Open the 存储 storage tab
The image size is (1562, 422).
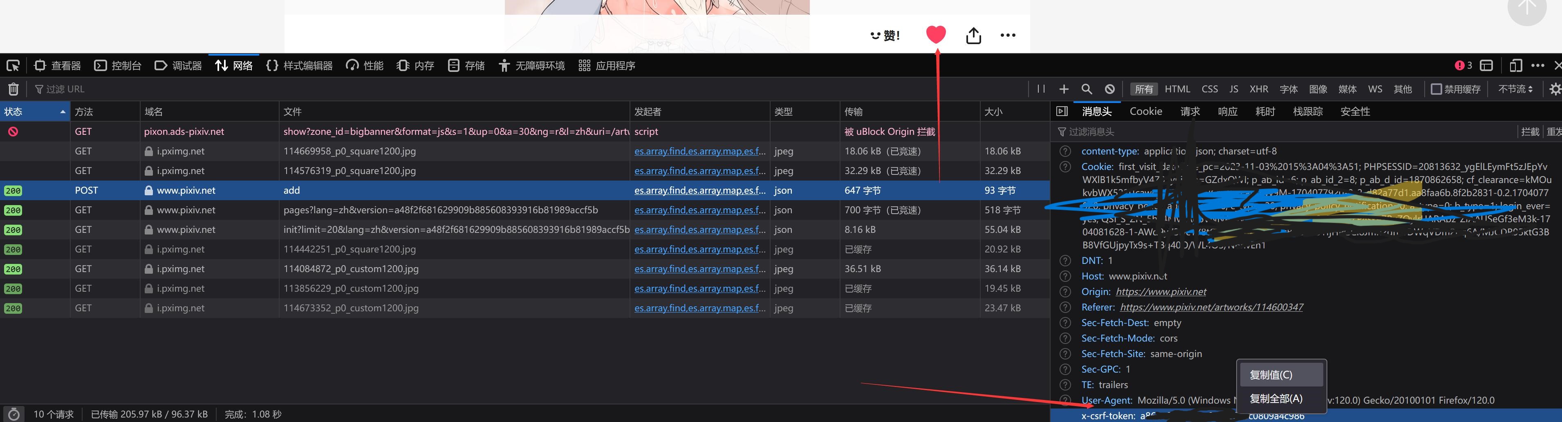[x=466, y=65]
